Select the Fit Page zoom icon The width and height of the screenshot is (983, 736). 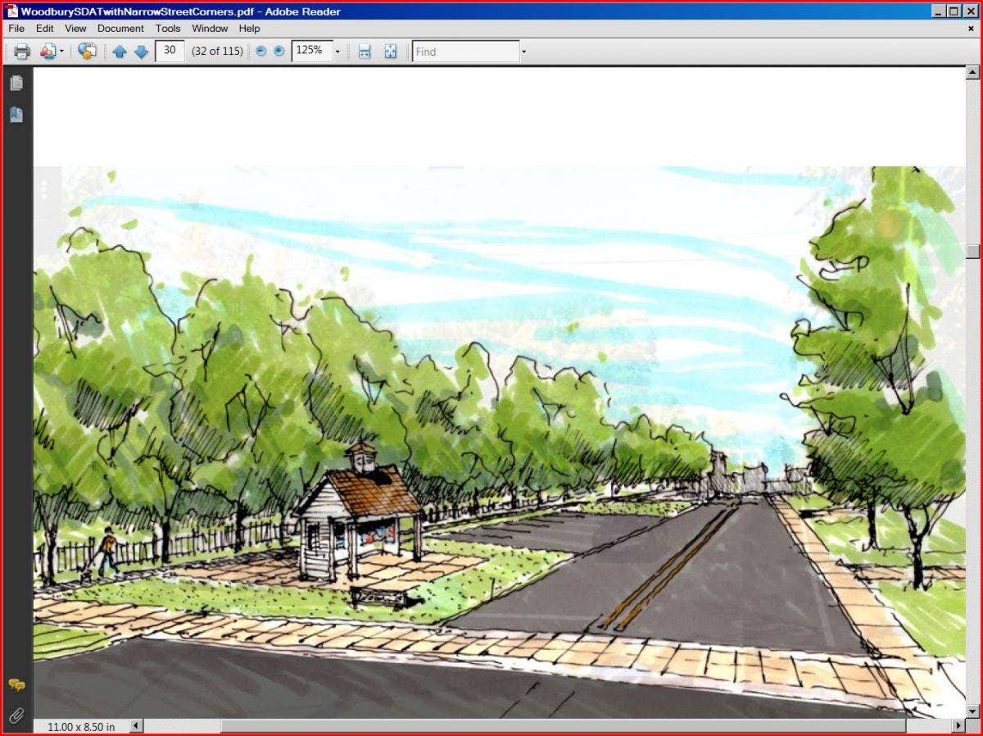coord(391,51)
